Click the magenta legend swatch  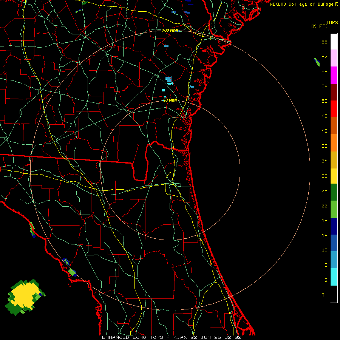pyautogui.click(x=334, y=75)
